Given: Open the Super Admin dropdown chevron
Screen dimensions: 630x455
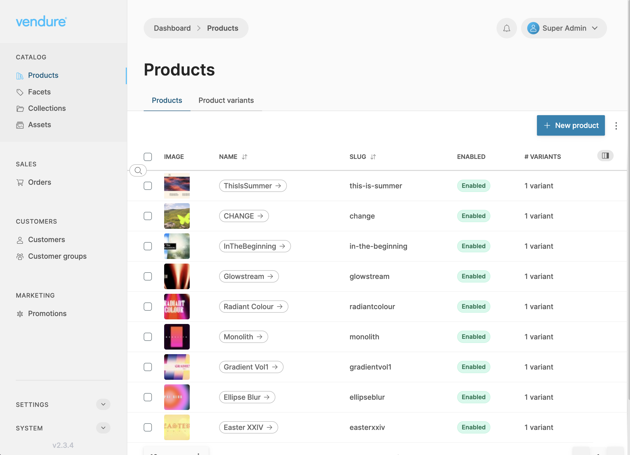Looking at the screenshot, I should [x=595, y=28].
